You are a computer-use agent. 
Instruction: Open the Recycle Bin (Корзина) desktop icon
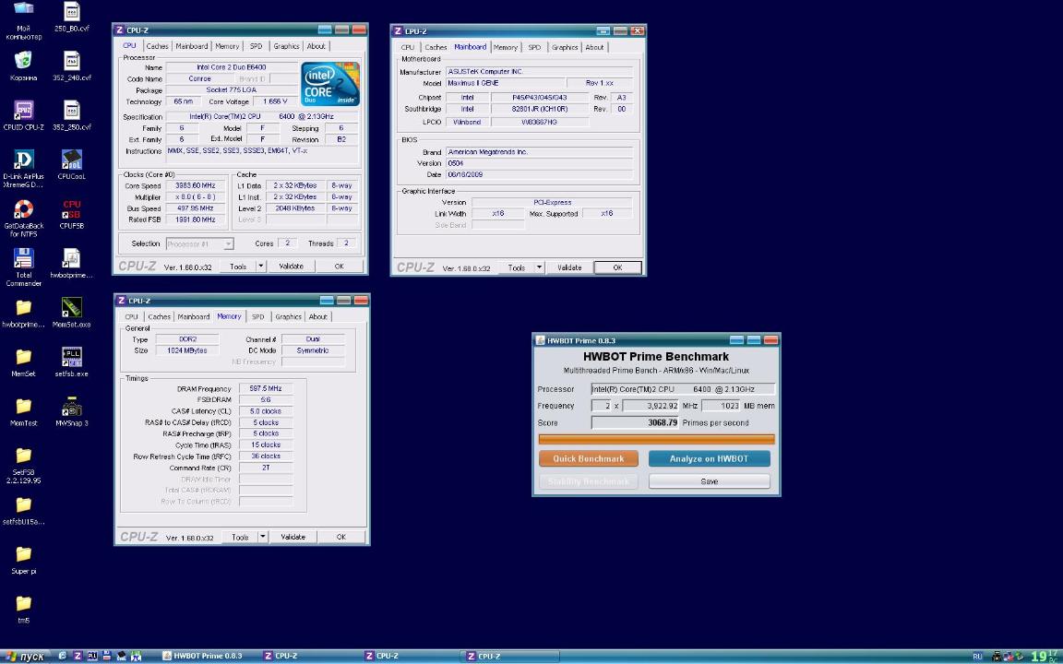point(23,65)
